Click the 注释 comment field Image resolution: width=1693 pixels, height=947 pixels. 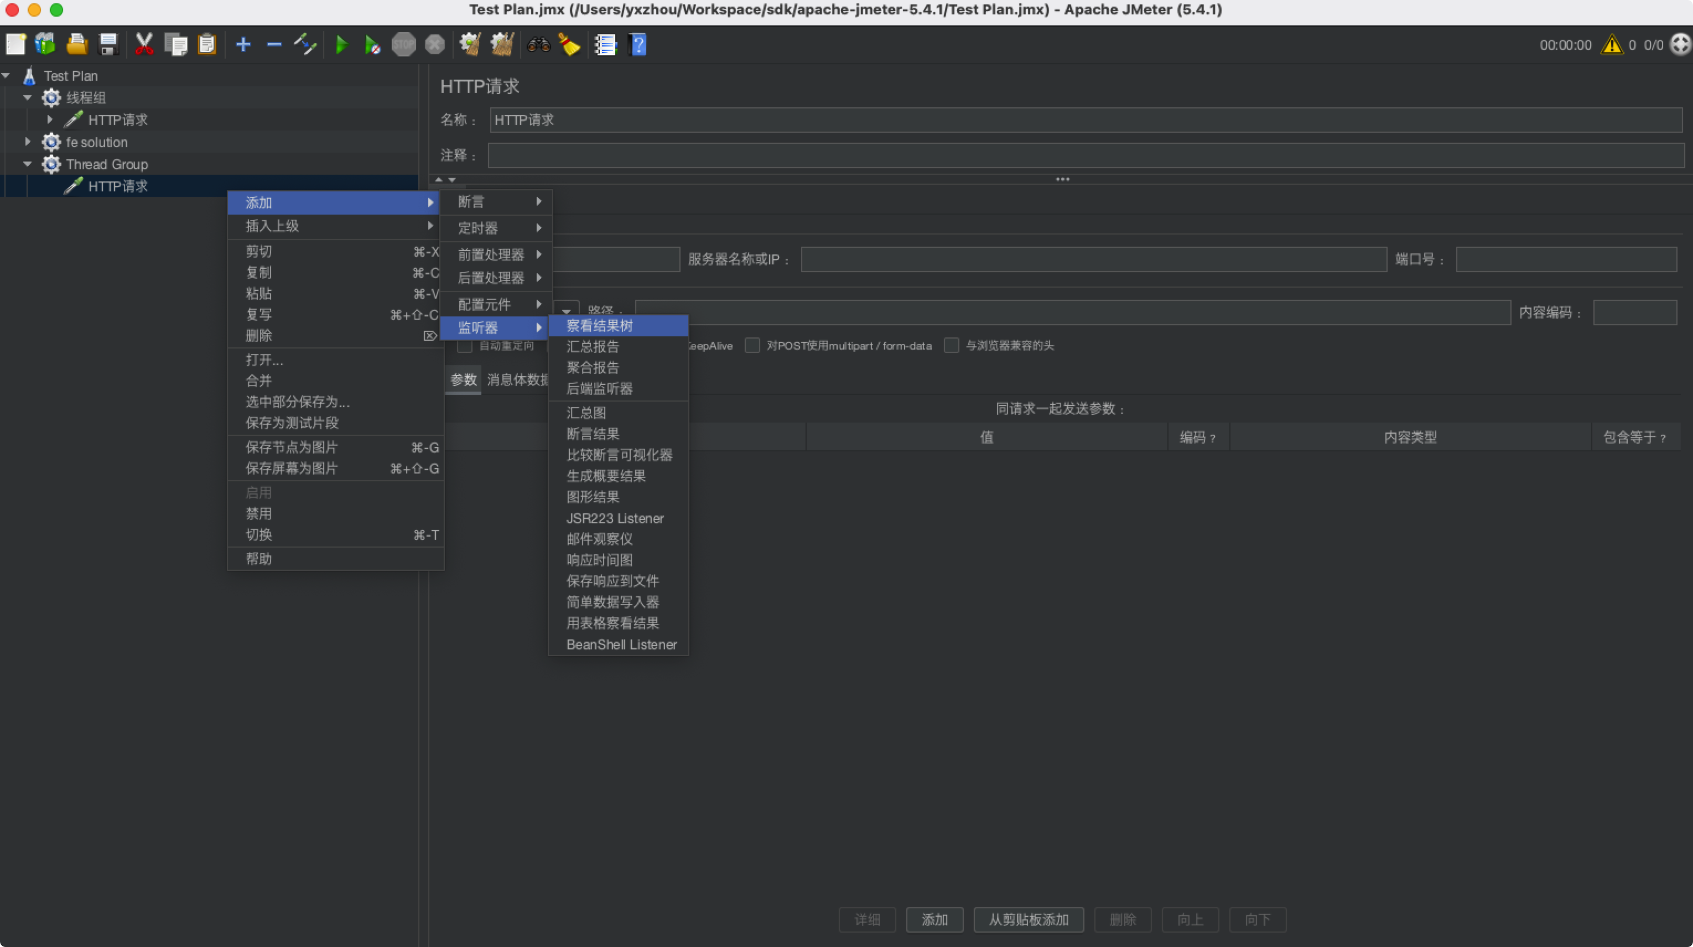point(1086,156)
